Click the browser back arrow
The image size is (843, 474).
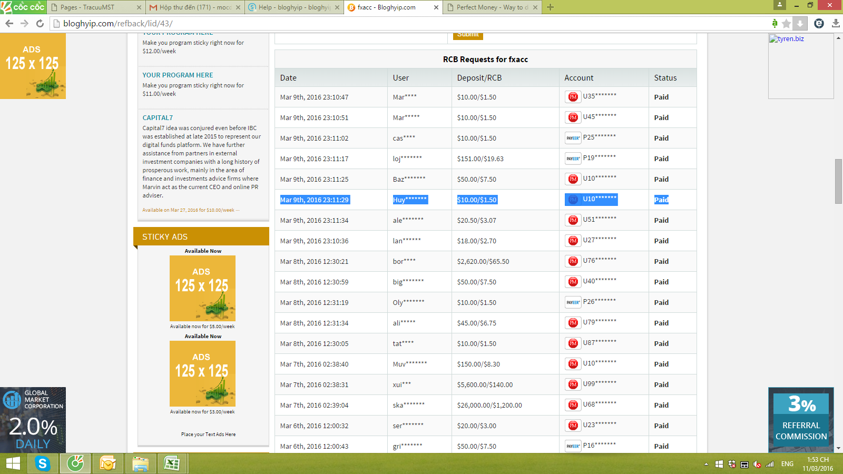(x=9, y=23)
